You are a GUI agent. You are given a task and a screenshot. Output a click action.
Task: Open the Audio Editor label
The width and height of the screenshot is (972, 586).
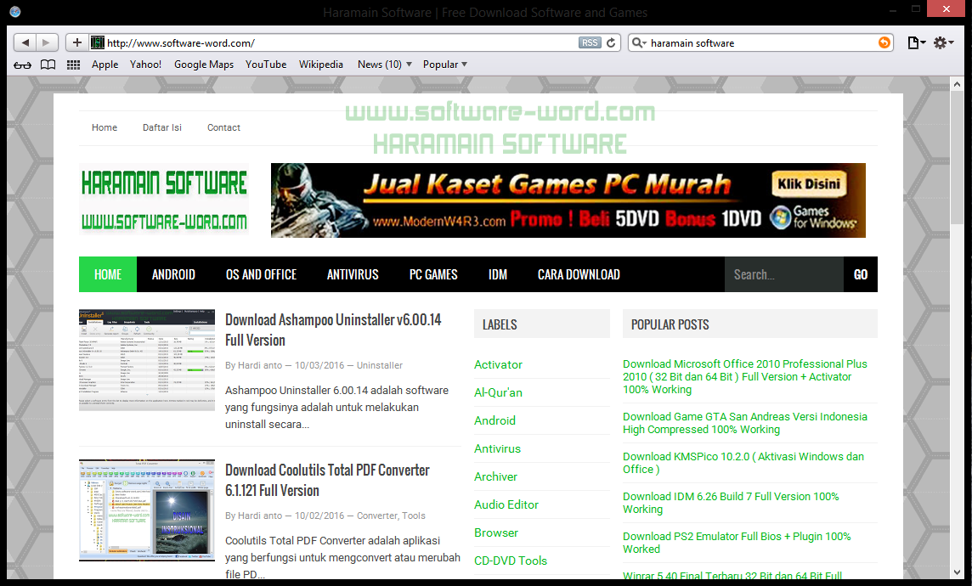click(x=506, y=504)
